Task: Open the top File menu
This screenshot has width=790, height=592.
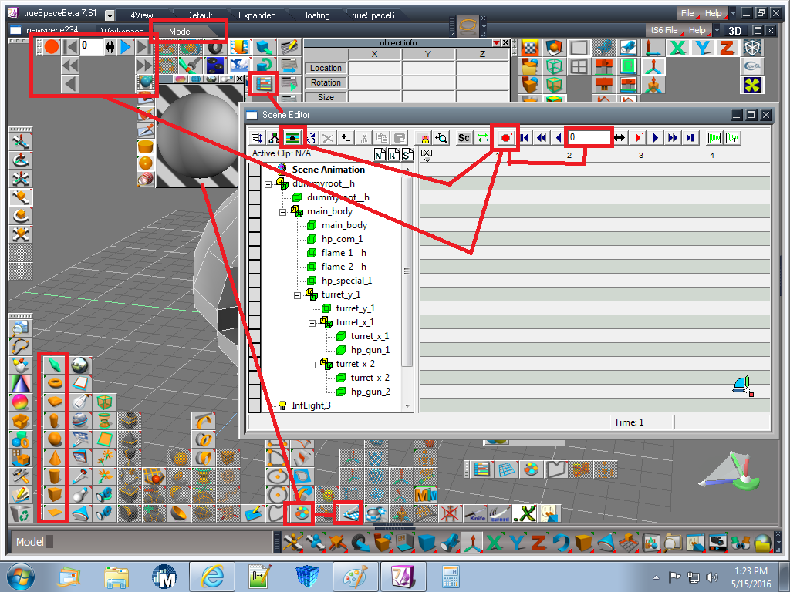Action: tap(687, 14)
